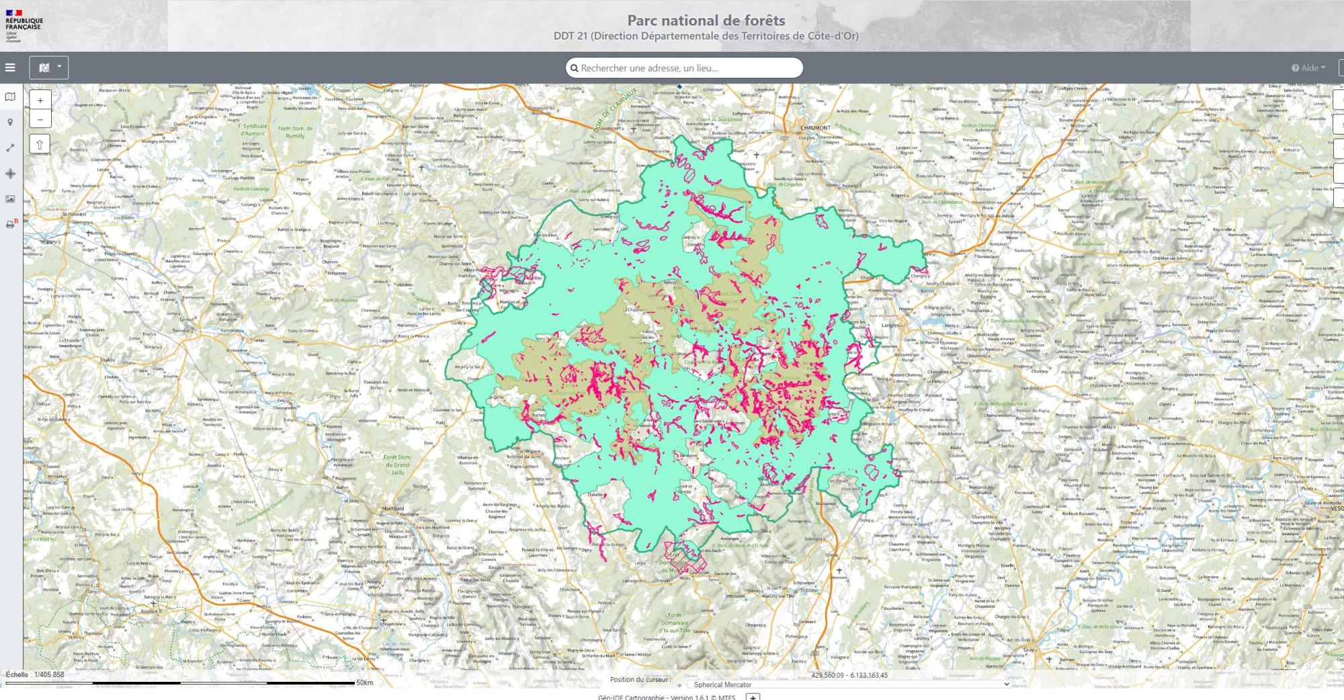Open the map layers panel icon
The width and height of the screenshot is (1344, 700).
pos(10,97)
